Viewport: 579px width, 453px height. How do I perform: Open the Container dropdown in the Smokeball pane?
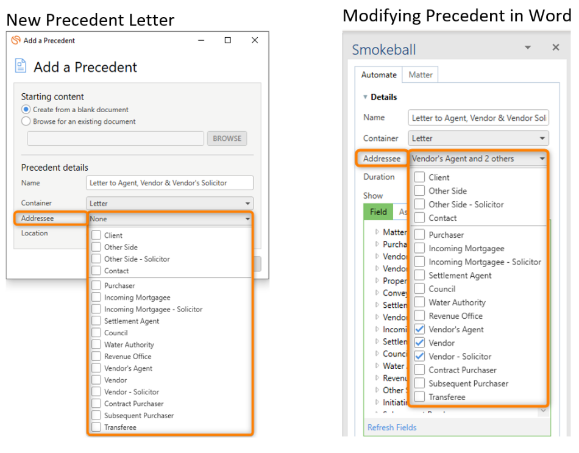478,138
